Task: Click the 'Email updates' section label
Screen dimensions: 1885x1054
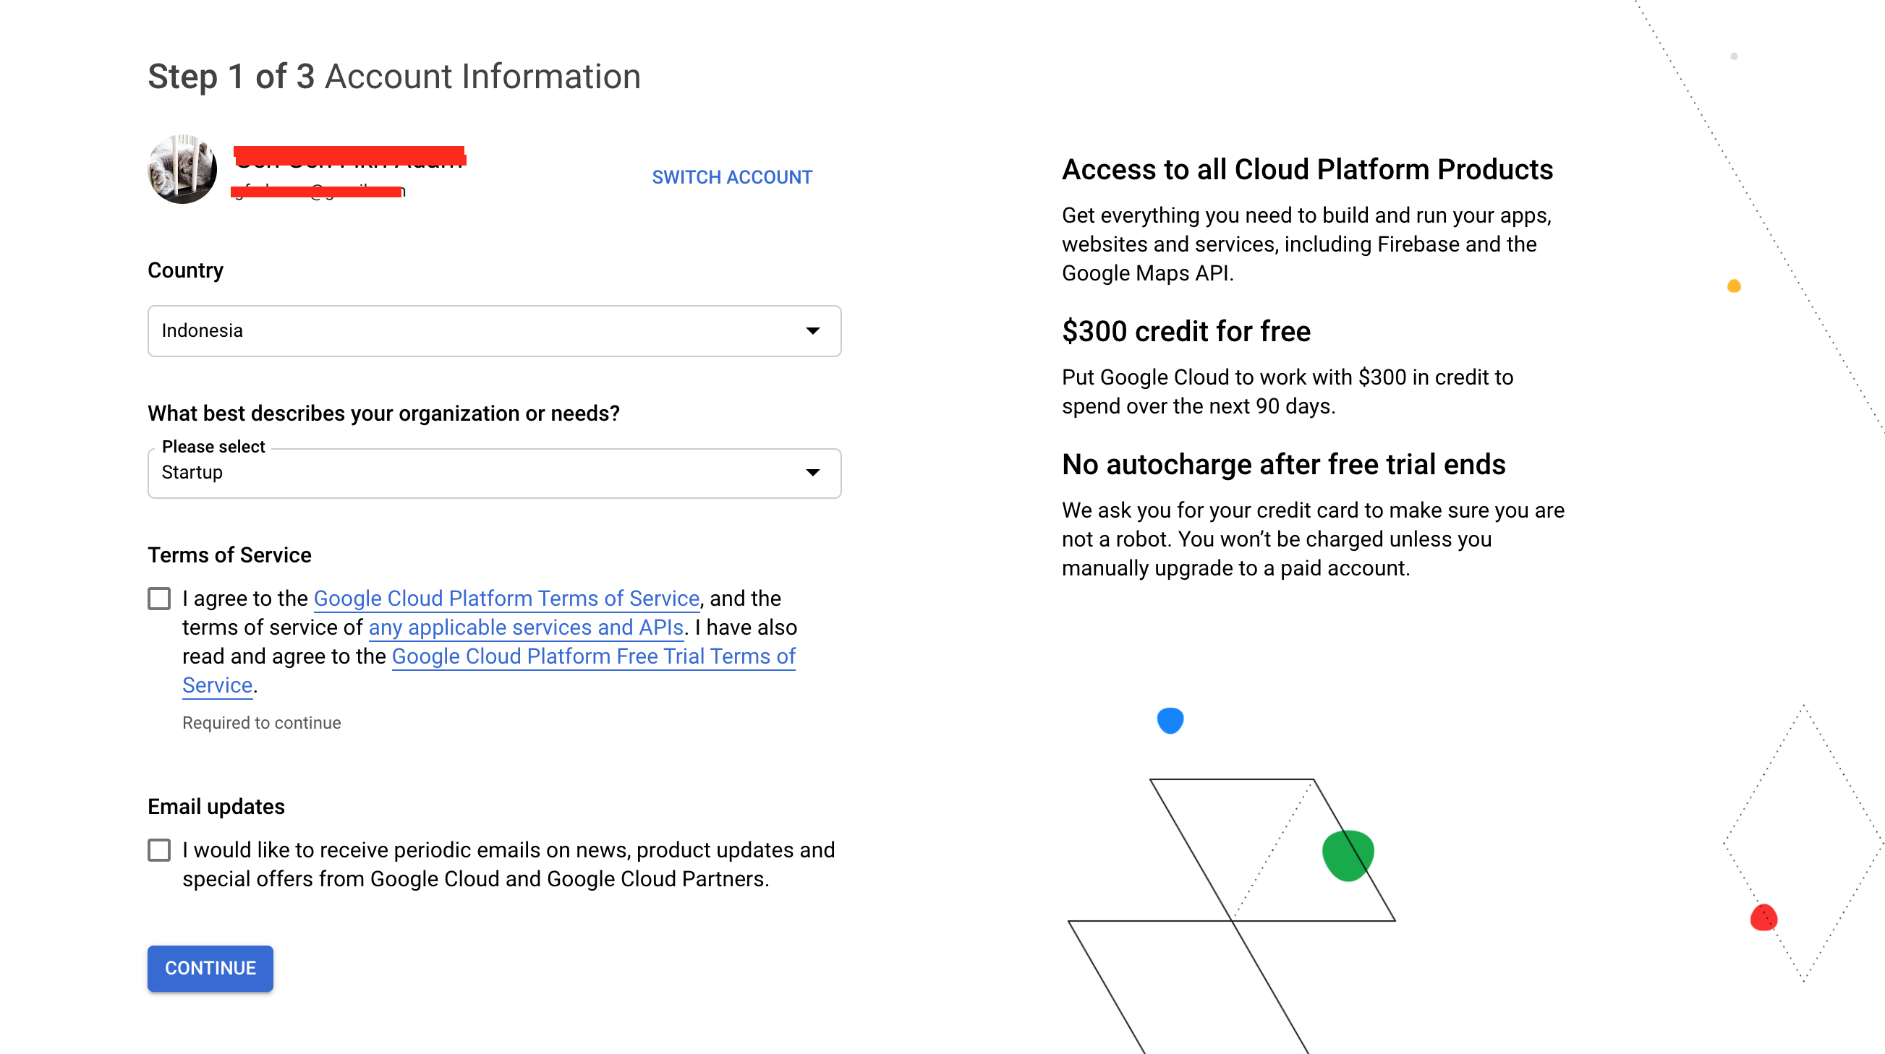Action: [216, 807]
